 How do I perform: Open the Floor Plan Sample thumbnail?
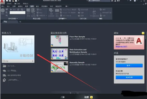(60, 41)
